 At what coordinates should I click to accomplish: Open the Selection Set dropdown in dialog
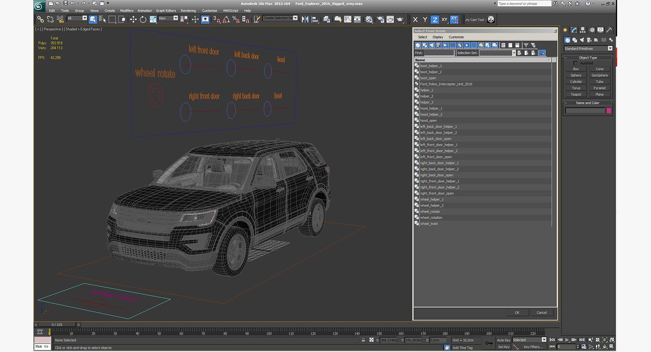497,53
